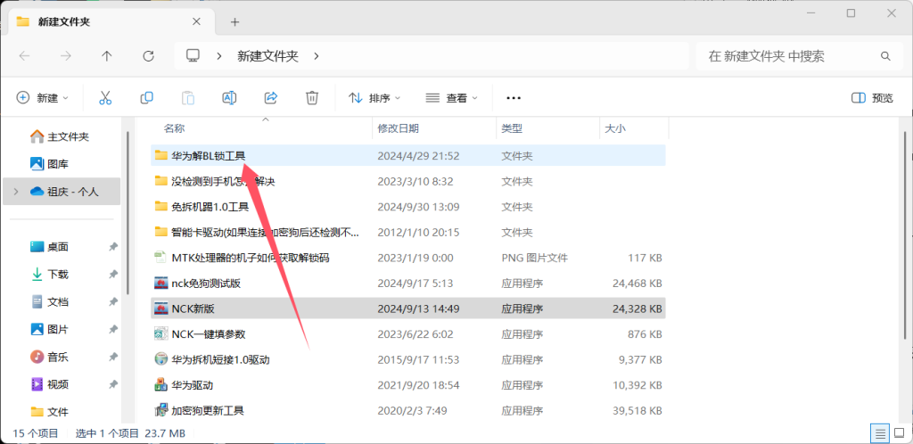Sort by 类型 column header
Image resolution: width=913 pixels, height=444 pixels.
pos(512,128)
